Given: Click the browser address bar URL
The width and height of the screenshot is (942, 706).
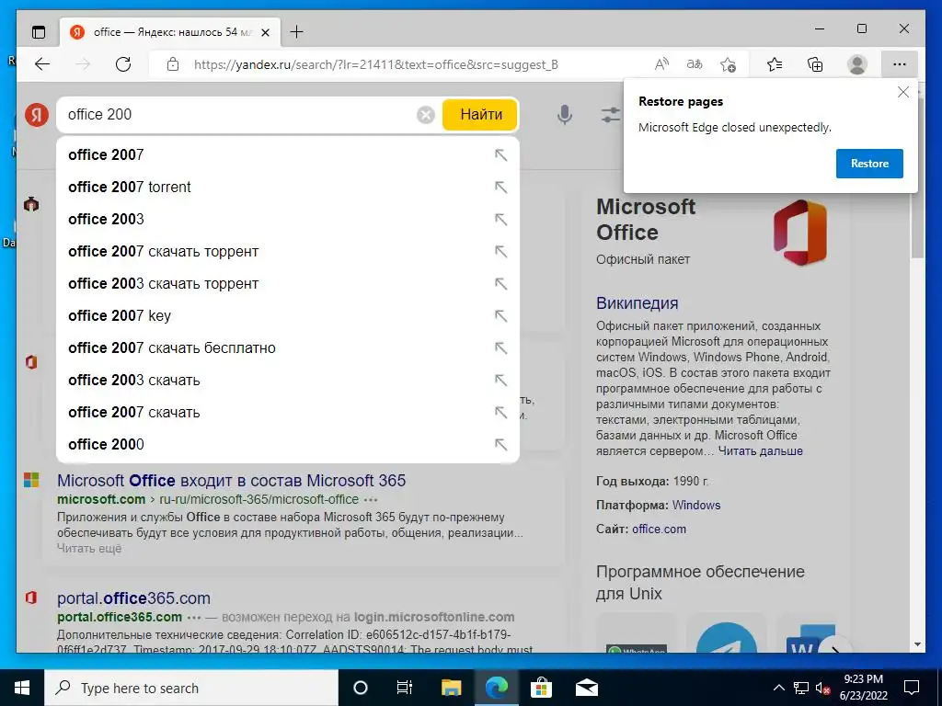Looking at the screenshot, I should click(376, 64).
